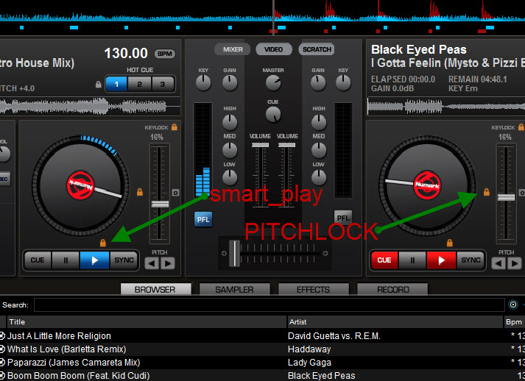Image resolution: width=525 pixels, height=381 pixels.
Task: Sort the track list by Artist column
Action: click(395, 322)
